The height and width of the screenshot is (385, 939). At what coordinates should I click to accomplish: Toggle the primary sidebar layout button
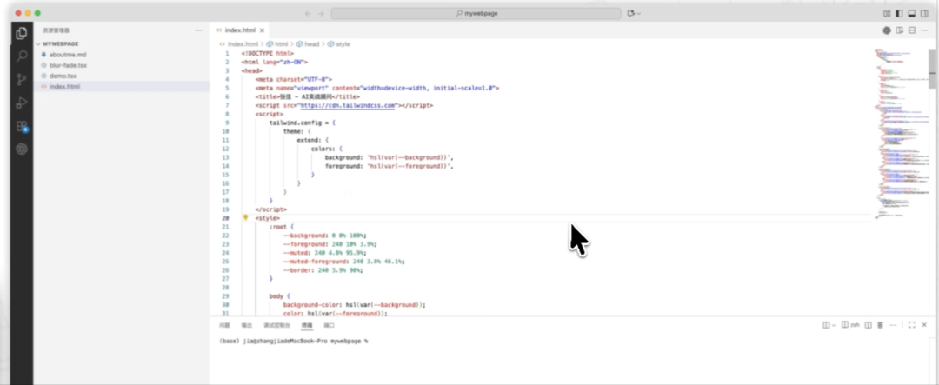tap(899, 13)
